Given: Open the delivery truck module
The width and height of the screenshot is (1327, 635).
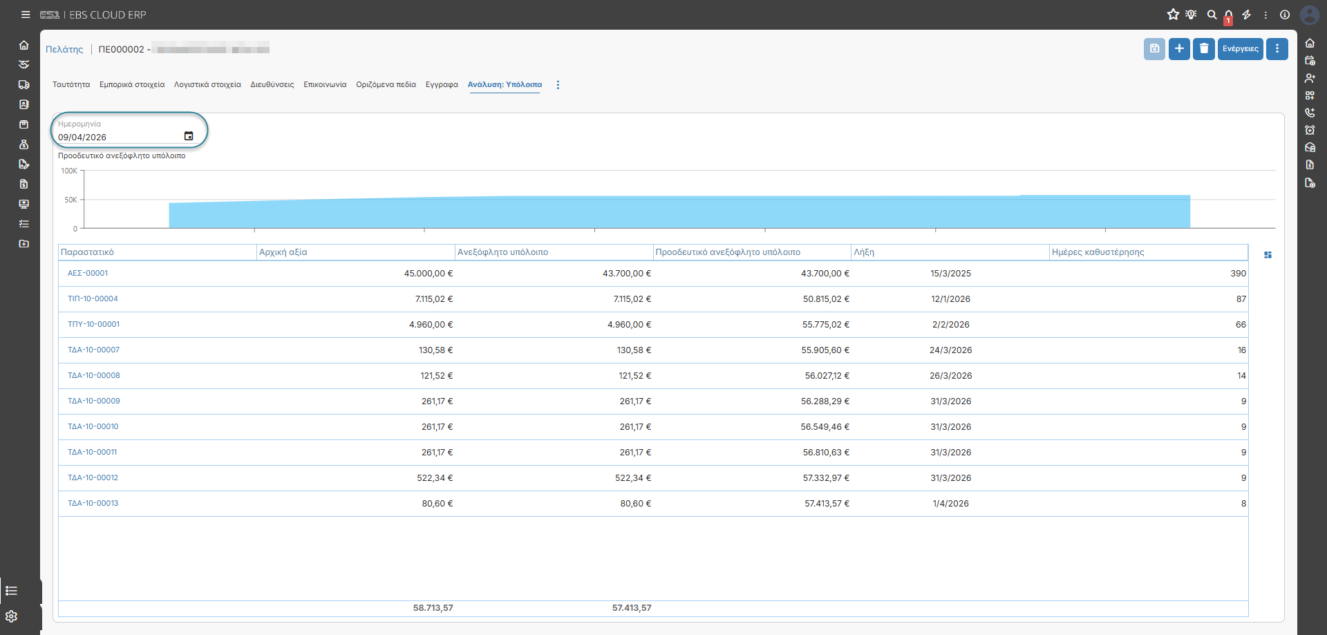Looking at the screenshot, I should click(24, 84).
